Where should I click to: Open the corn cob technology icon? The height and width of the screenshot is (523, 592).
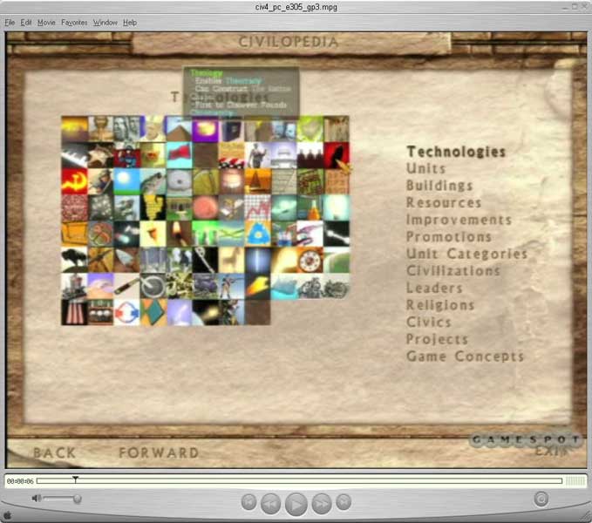coord(153,207)
